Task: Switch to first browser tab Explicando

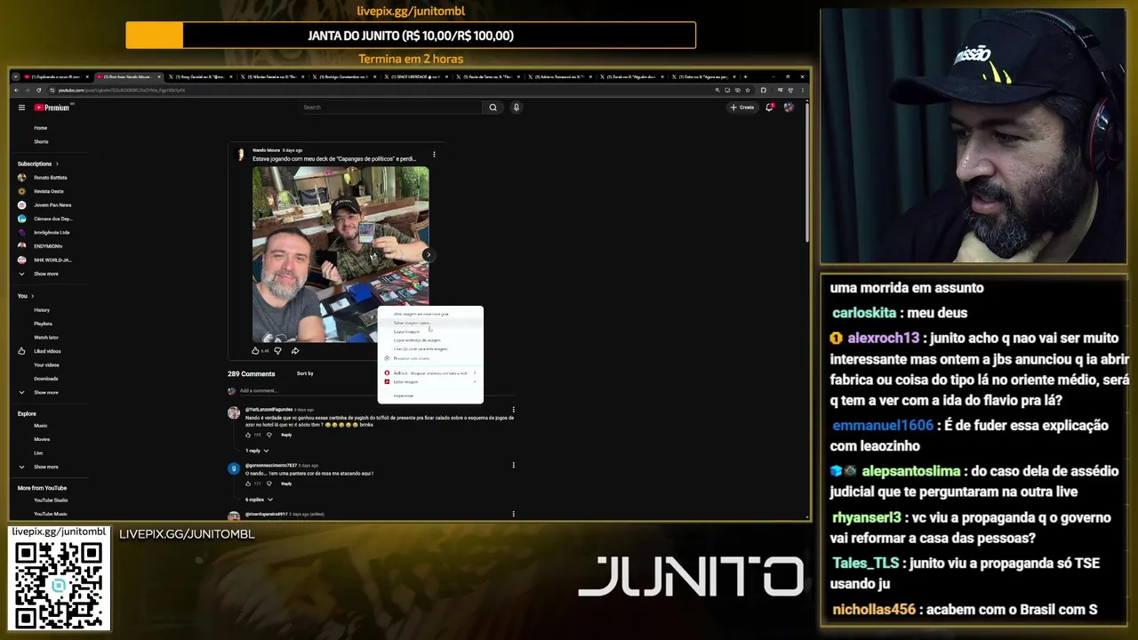Action: click(x=54, y=76)
